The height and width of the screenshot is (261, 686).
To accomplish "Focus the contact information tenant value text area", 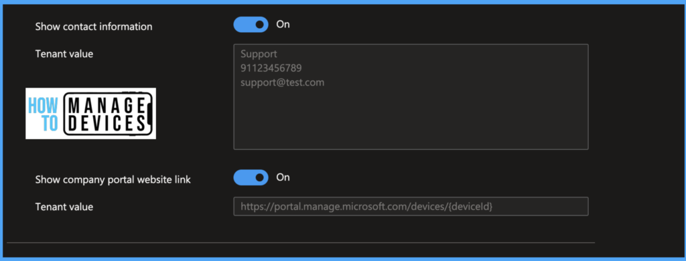I will [411, 96].
